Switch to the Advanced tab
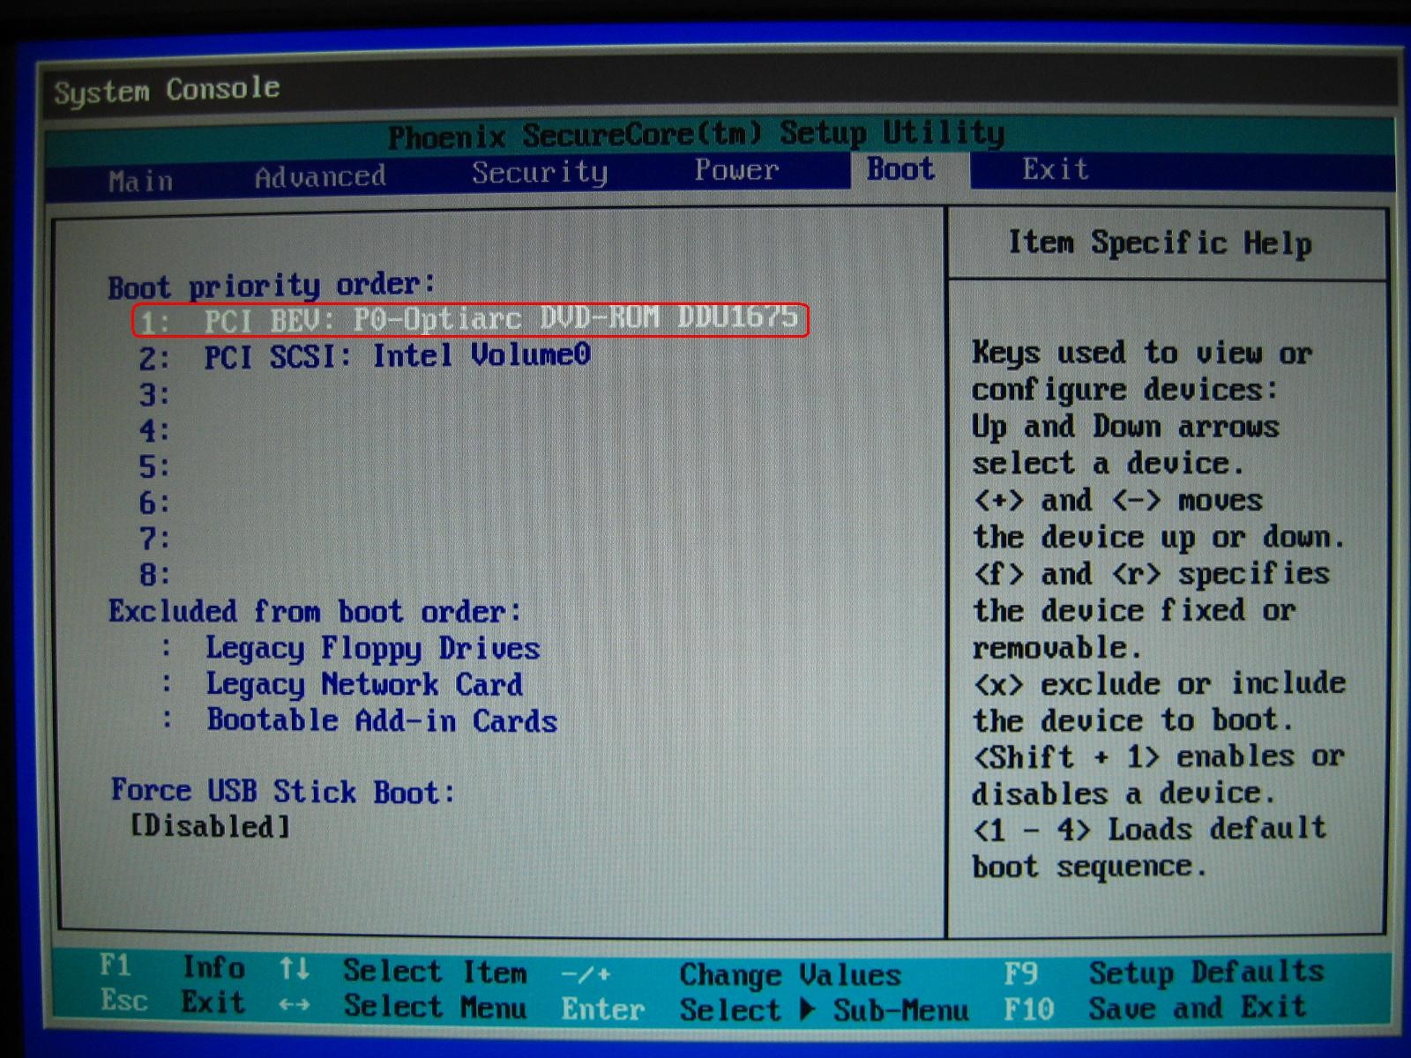This screenshot has height=1058, width=1411. 320,177
